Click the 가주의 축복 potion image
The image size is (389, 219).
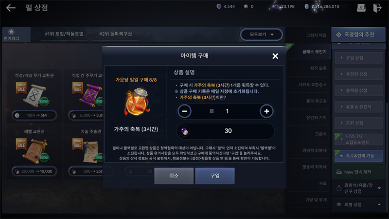tap(137, 102)
